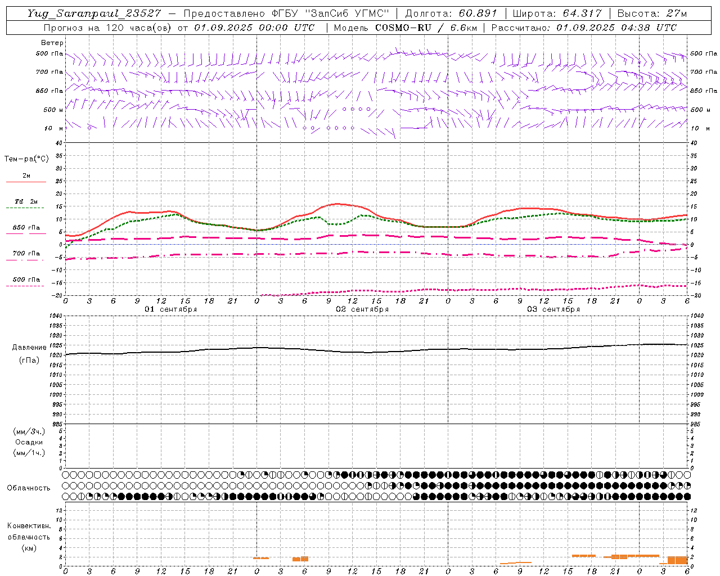This screenshot has width=720, height=576.
Task: Select the model label COSMO-RU / 6.6км
Action: coord(426,28)
